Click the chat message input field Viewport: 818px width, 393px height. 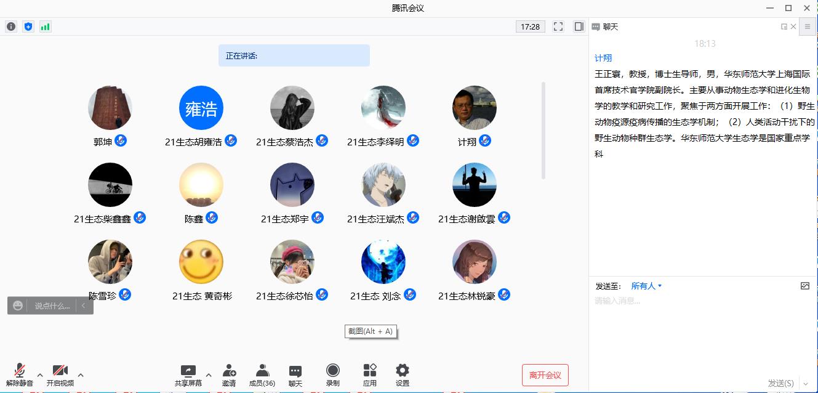pyautogui.click(x=696, y=320)
